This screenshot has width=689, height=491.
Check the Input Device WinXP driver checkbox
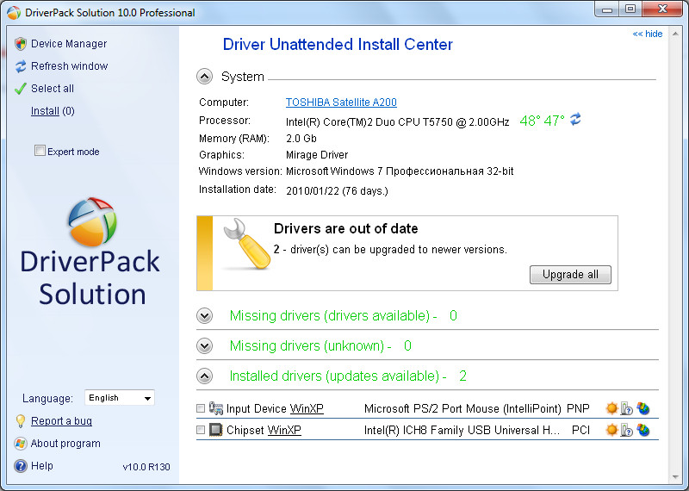click(201, 408)
